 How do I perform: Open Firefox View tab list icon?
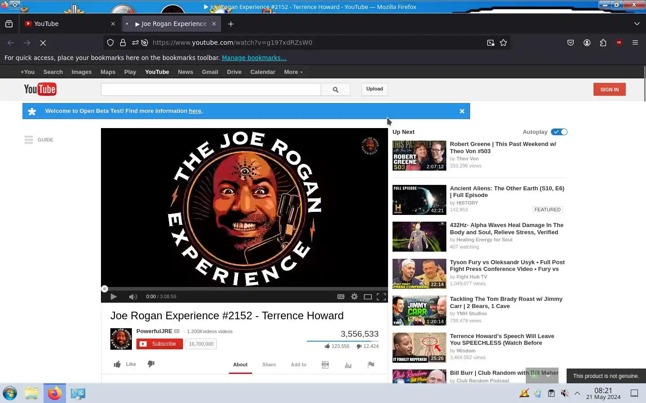(9, 24)
